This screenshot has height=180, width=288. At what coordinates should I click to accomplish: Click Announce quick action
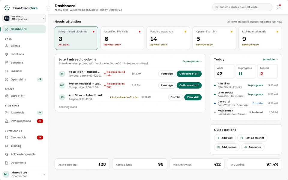tap(253, 147)
